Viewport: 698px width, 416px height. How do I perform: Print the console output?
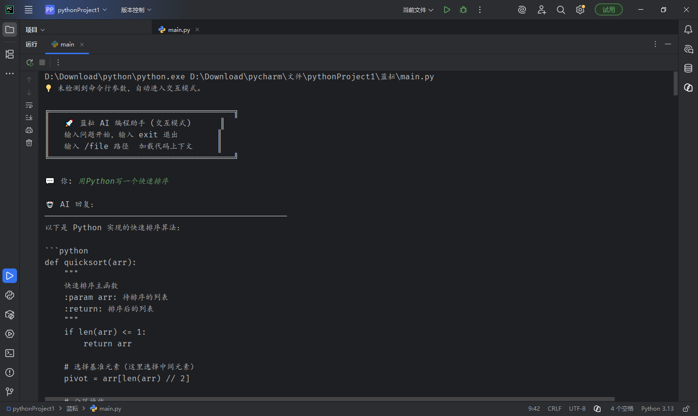tap(29, 130)
